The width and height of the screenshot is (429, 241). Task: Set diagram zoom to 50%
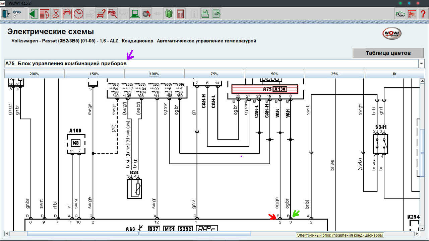(274, 74)
